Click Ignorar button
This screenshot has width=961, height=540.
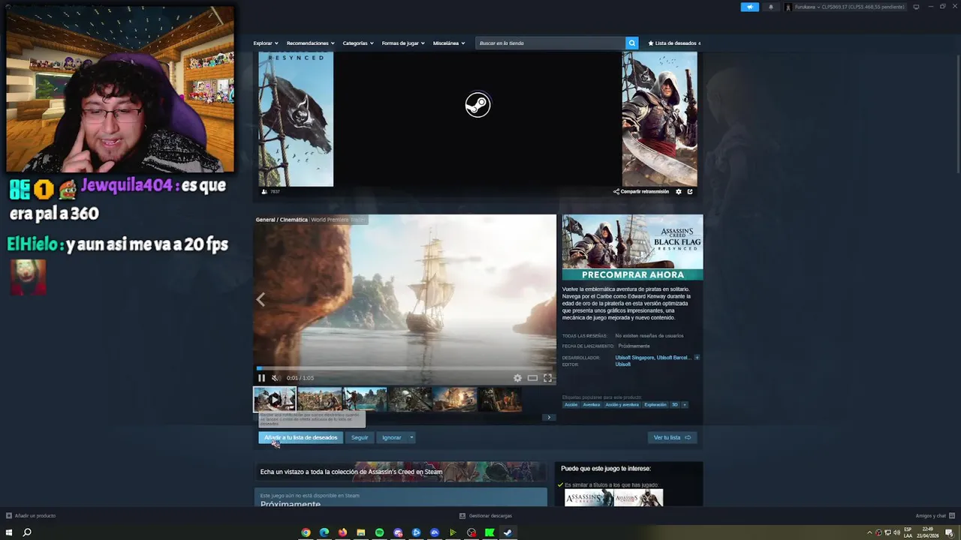click(x=391, y=437)
